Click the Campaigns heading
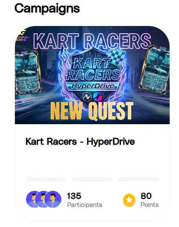Viewport: 179px width, 227px height. tap(47, 8)
